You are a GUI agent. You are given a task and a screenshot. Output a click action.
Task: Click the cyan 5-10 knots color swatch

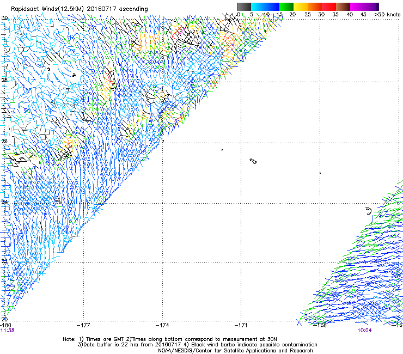click(x=258, y=7)
